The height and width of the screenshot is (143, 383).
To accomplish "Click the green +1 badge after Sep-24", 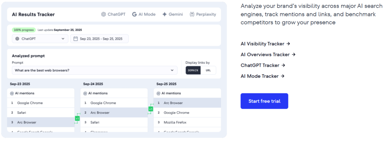I will [x=151, y=109].
